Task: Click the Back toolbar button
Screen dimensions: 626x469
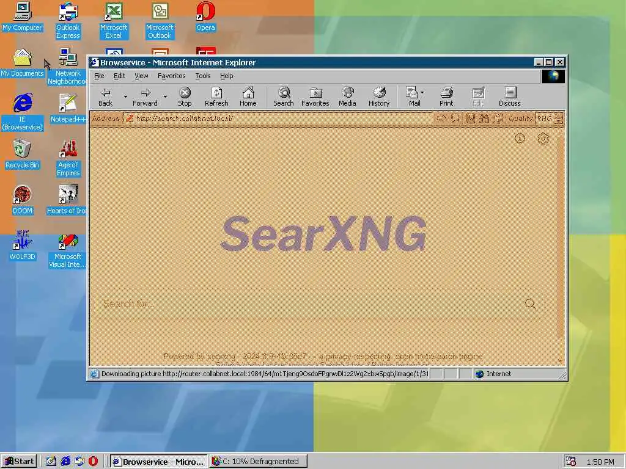Action: point(105,97)
